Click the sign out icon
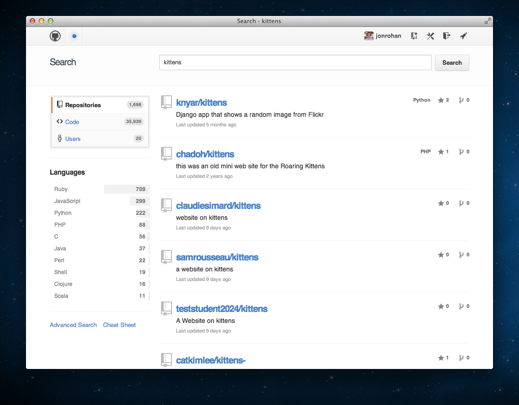Image resolution: width=519 pixels, height=405 pixels. click(x=446, y=36)
